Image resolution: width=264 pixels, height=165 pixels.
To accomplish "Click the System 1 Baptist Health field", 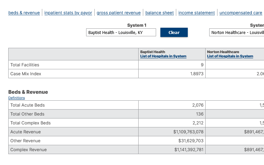I will pos(121,32).
